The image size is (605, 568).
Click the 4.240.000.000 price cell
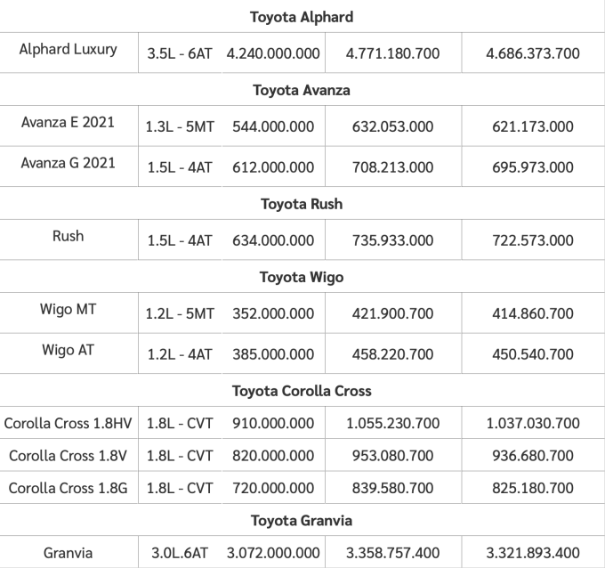(273, 53)
